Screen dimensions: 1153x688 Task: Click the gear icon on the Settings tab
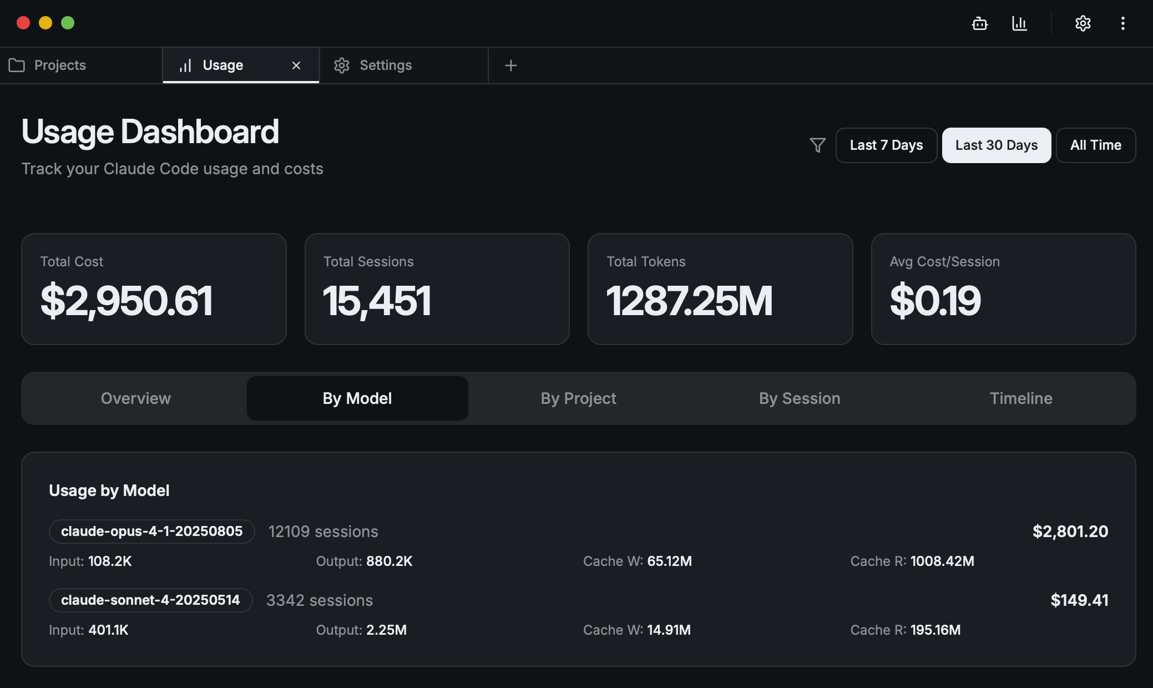point(342,65)
